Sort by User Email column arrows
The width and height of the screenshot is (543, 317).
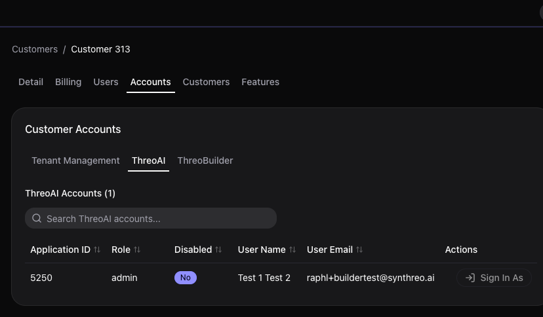click(359, 250)
